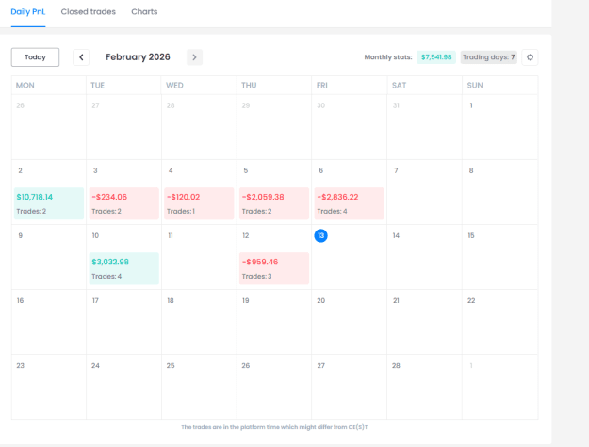
Task: Open the $3,032.98 profit card on Feb 10
Action: tap(124, 268)
